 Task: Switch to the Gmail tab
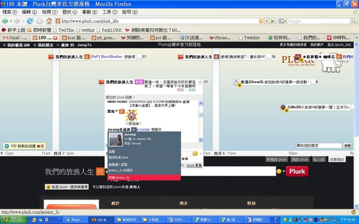(x=15, y=38)
